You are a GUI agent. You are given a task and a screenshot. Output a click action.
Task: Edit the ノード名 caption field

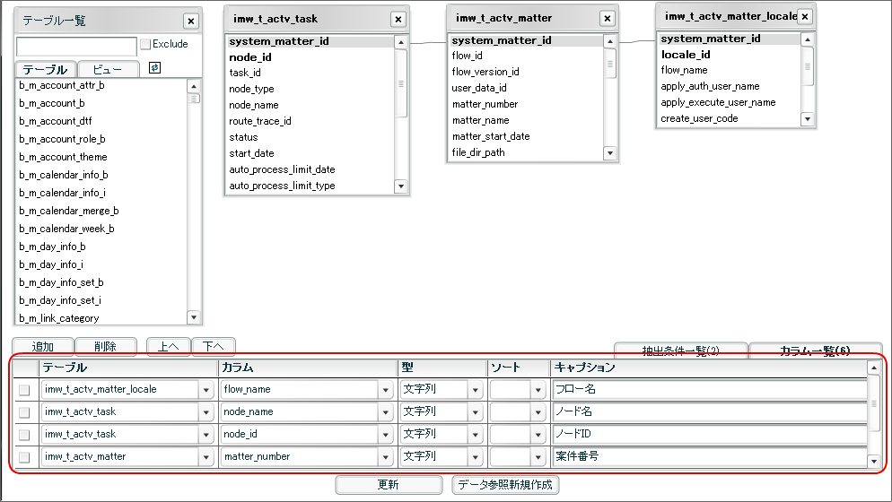tap(710, 411)
